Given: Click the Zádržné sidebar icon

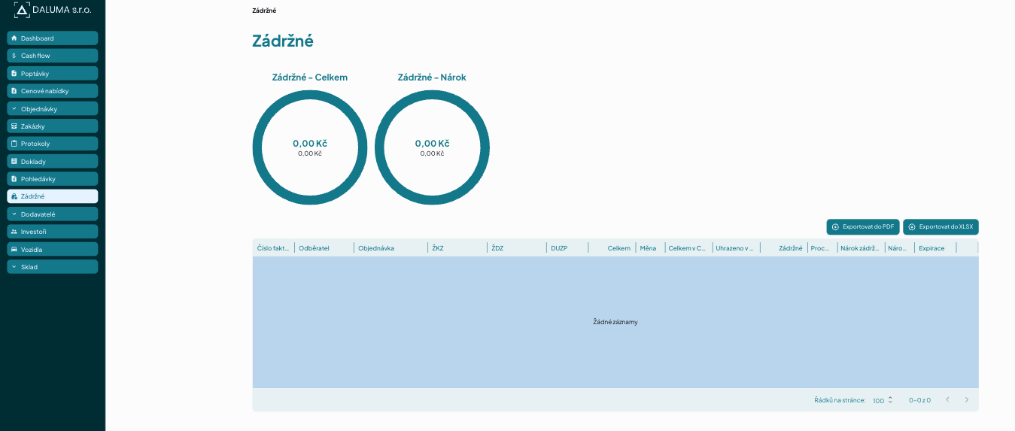Looking at the screenshot, I should click(14, 196).
